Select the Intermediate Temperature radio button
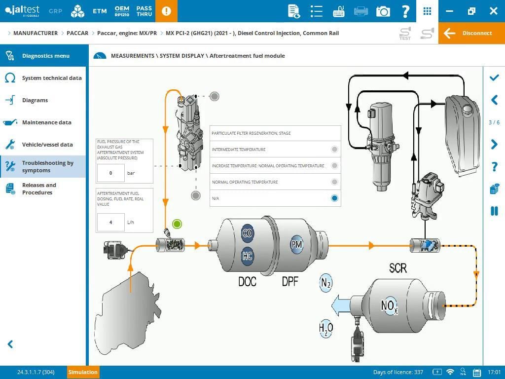 click(334, 150)
